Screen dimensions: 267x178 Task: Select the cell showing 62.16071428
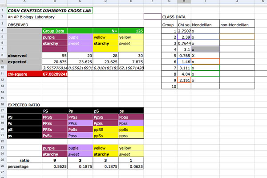click(x=131, y=68)
